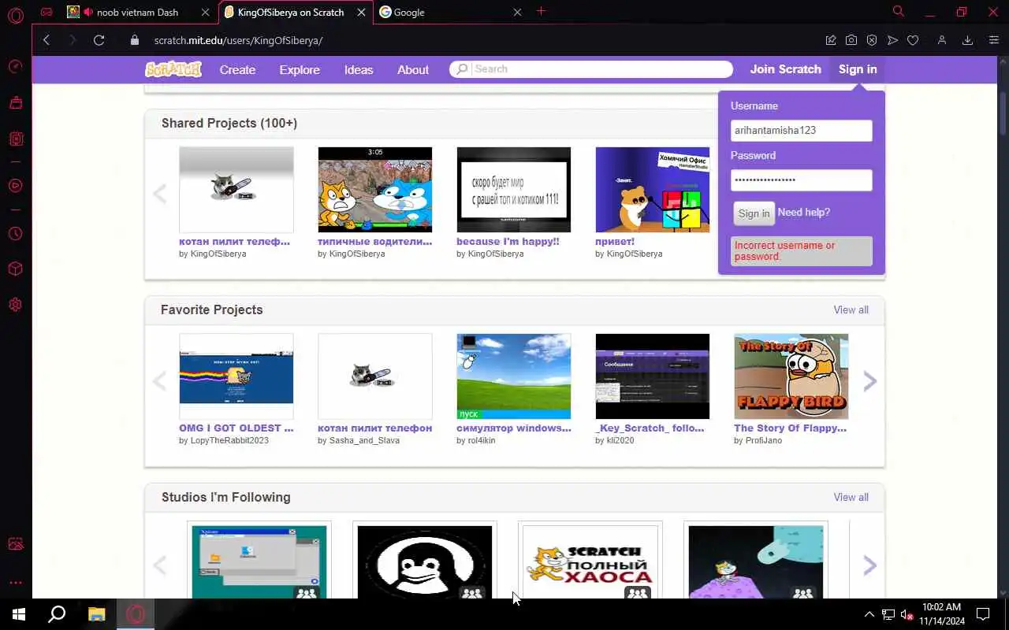Click the Password field
Screen dimensions: 1009x630
[801, 180]
